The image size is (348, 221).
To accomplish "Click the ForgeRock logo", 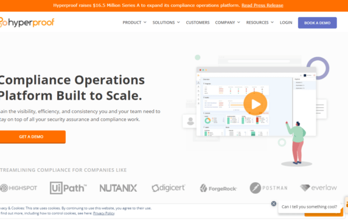I will [218, 188].
